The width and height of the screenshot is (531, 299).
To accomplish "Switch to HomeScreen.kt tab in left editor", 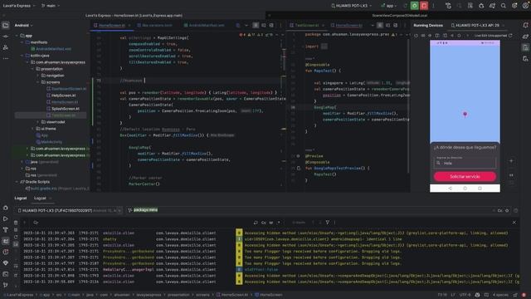I will click(112, 25).
